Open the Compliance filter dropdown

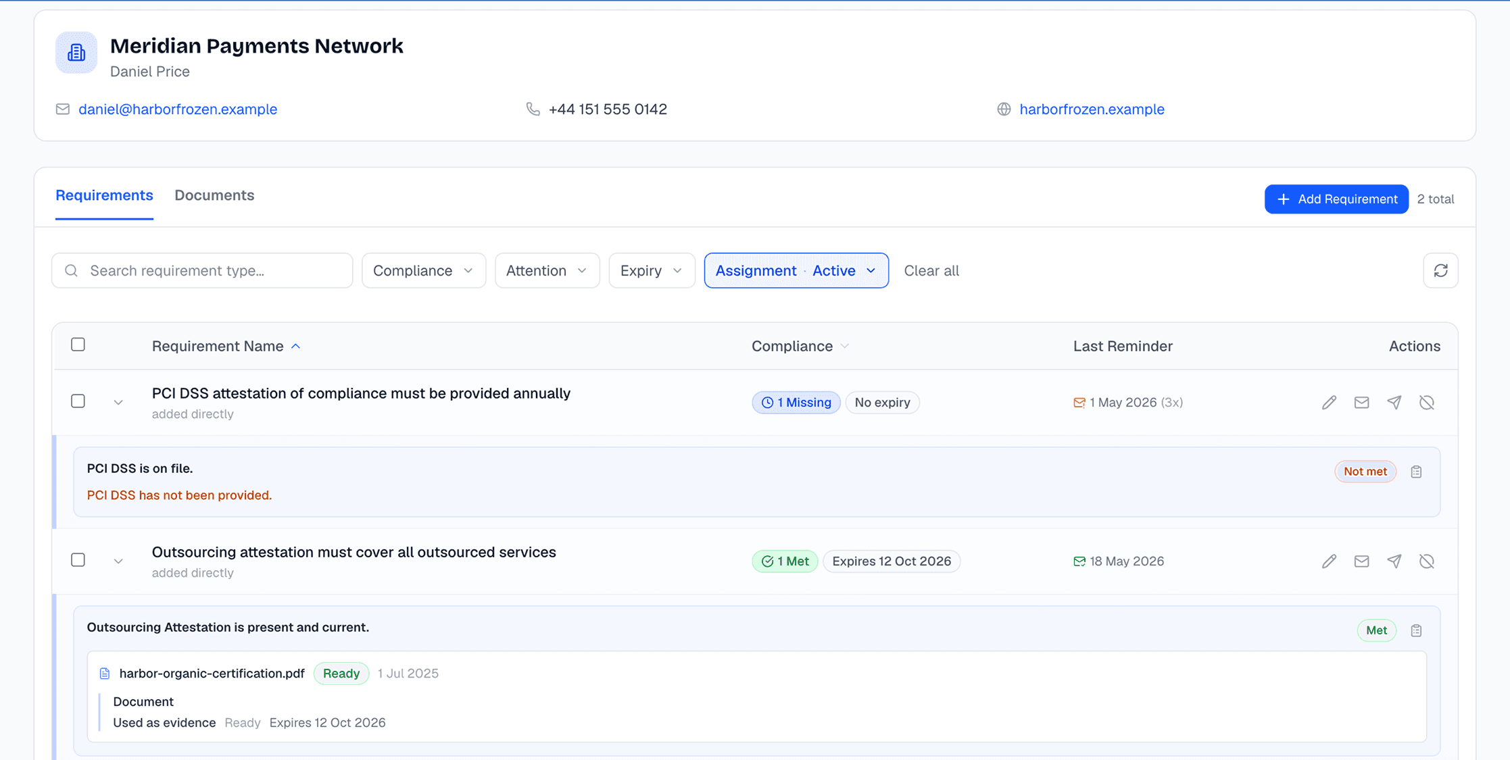click(x=424, y=270)
